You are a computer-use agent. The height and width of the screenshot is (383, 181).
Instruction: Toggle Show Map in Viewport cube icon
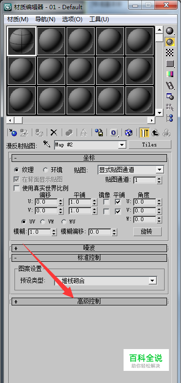click(x=129, y=133)
